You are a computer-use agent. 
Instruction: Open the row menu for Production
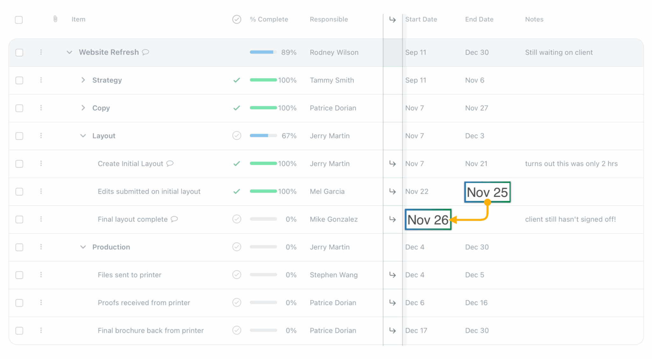click(x=41, y=247)
